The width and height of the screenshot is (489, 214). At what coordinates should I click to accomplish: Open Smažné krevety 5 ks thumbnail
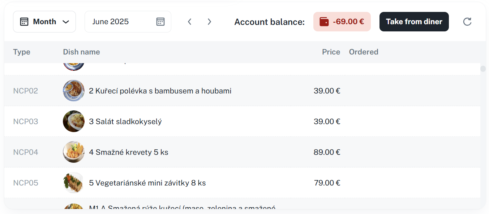pos(74,152)
